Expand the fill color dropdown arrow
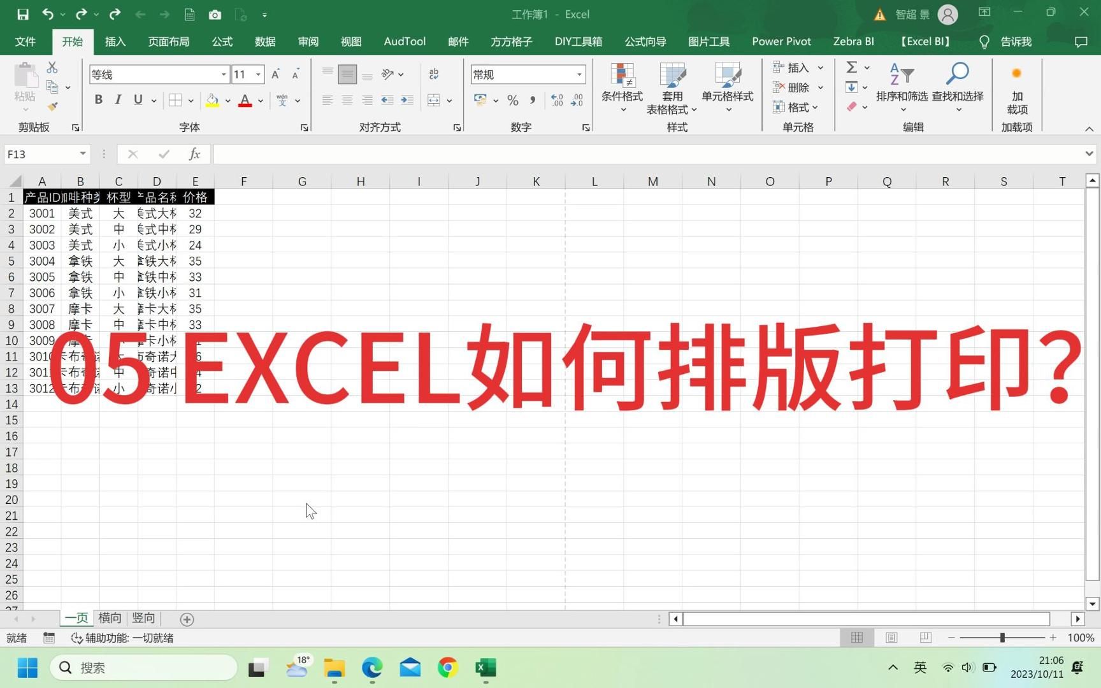The image size is (1101, 688). pos(227,101)
